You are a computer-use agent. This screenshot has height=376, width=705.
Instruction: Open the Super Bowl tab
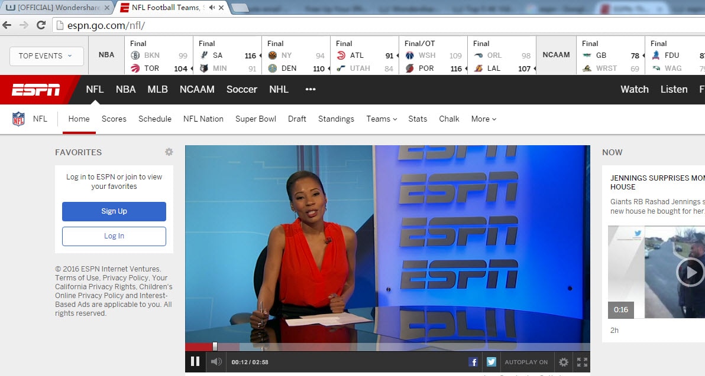[x=256, y=119]
